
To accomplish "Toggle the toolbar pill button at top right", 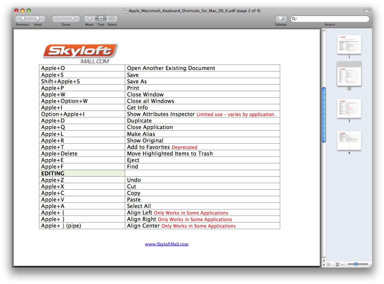I will 366,11.
